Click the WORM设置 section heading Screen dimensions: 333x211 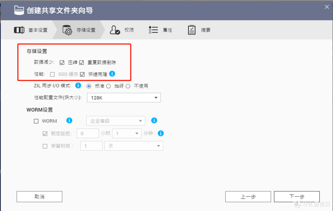click(x=39, y=110)
